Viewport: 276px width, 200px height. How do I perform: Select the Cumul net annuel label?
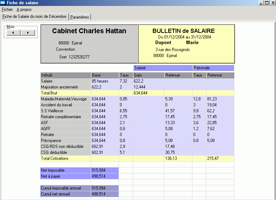65,194
